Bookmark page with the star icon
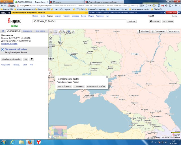181x145 pixels. point(129,6)
